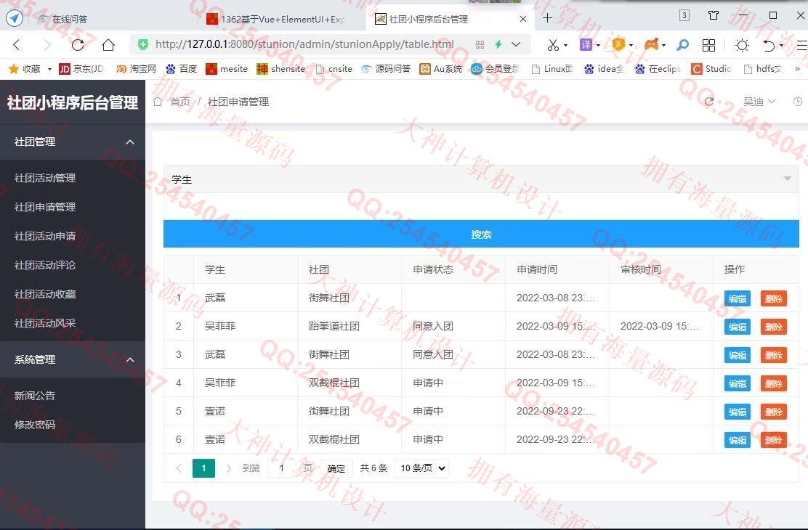This screenshot has height=530, width=808.
Task: Open the 收藏 favorites star bookmark
Action: tap(24, 68)
